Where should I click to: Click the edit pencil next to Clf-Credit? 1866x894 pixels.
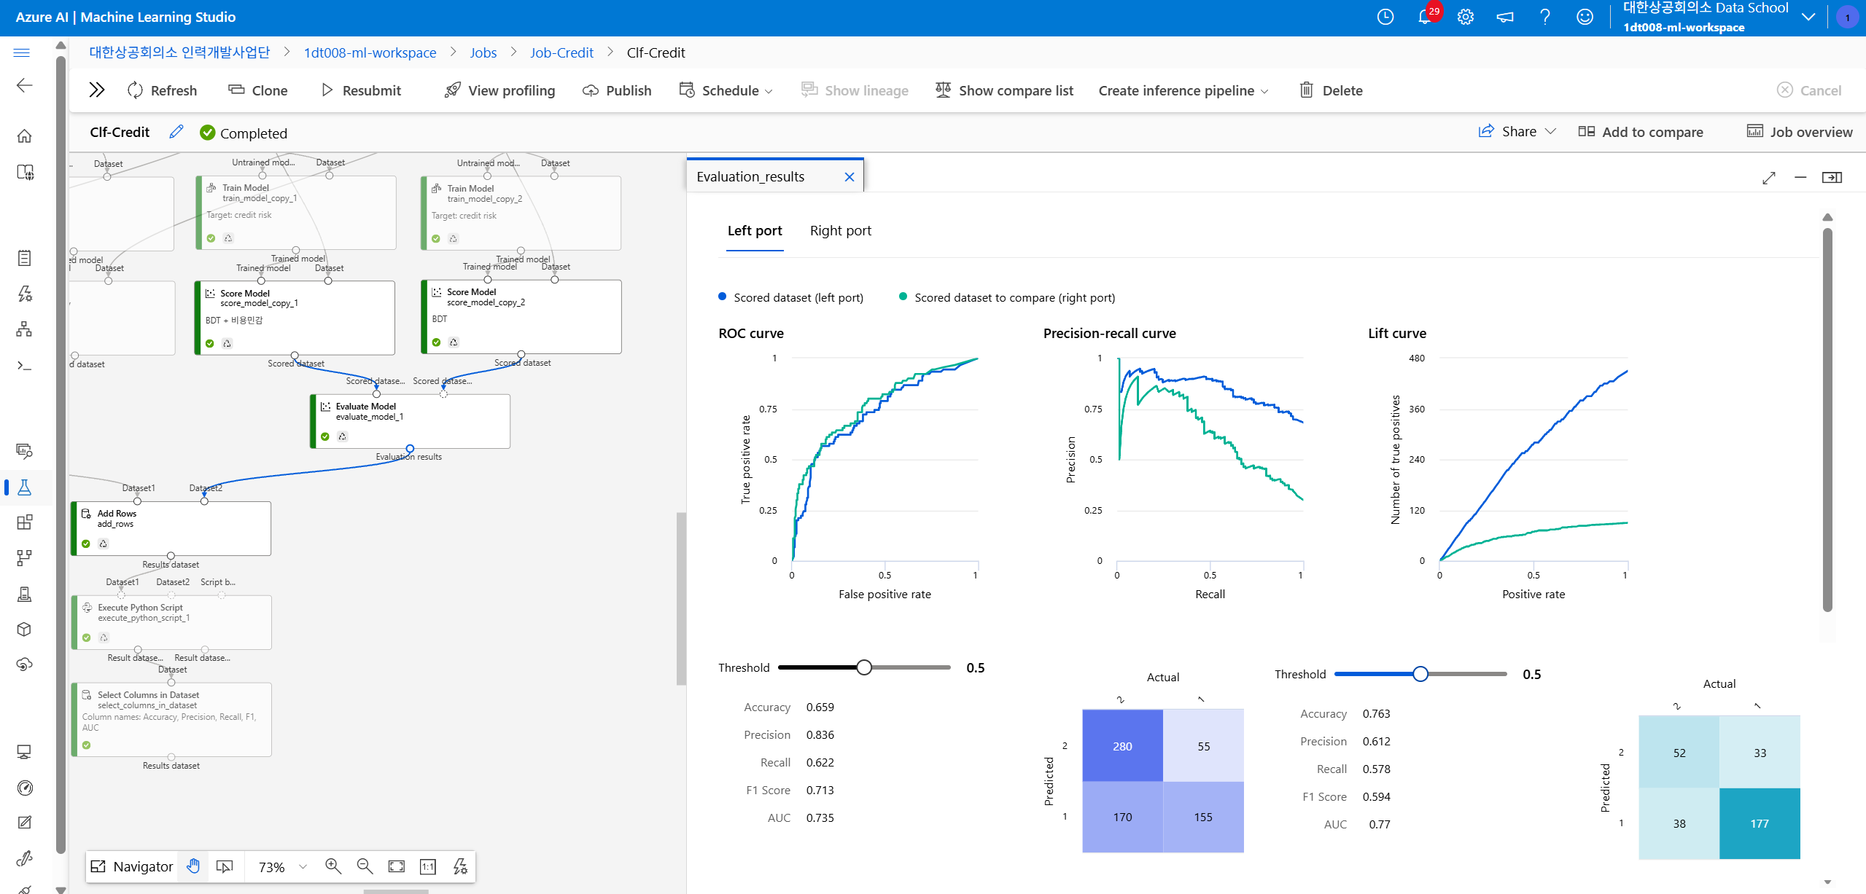[176, 132]
